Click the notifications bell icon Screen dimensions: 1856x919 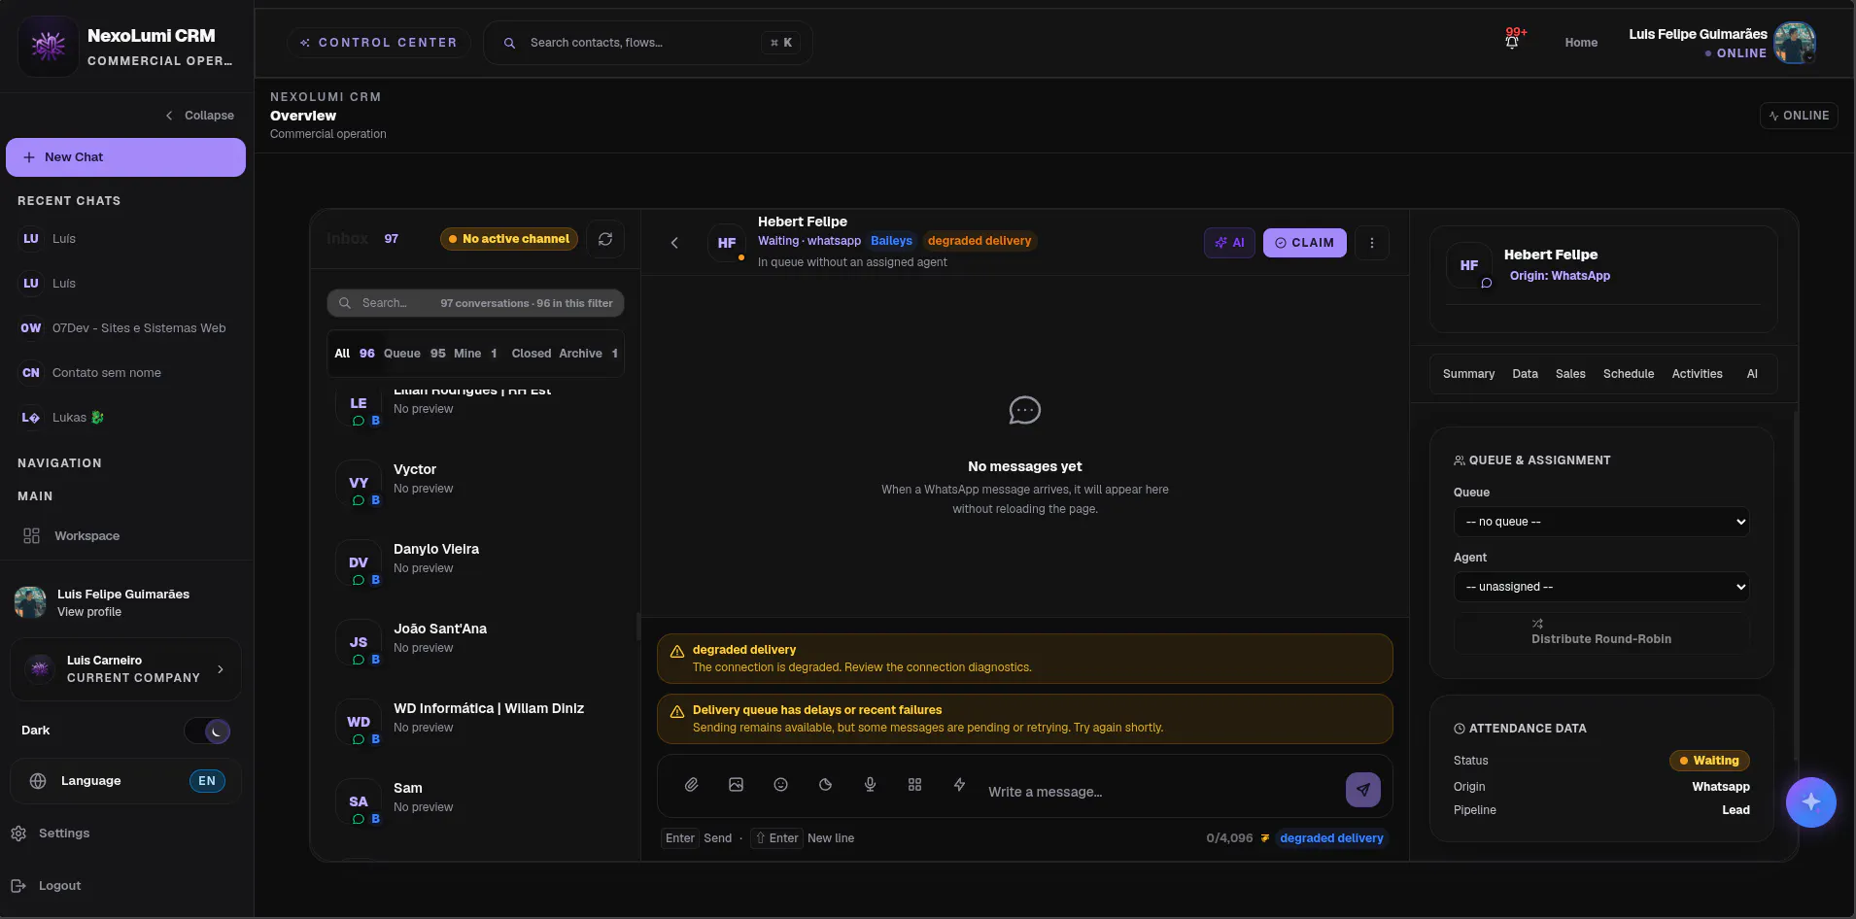(x=1512, y=42)
